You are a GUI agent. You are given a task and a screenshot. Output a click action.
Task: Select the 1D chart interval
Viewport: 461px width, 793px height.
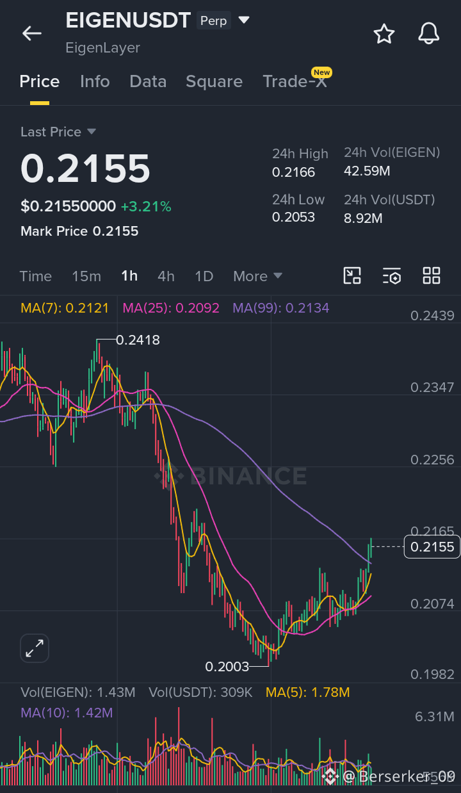(x=204, y=276)
